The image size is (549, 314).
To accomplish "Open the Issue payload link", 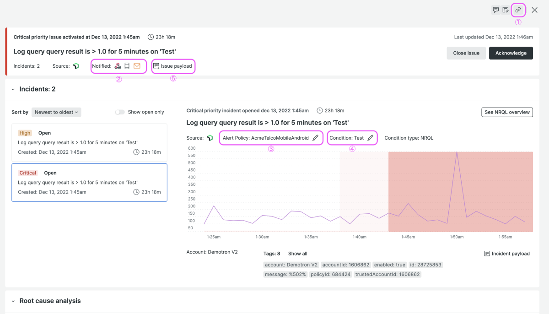I will [x=173, y=66].
